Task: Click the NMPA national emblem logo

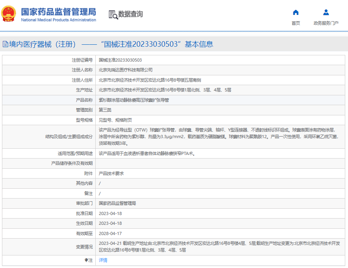Action: pos(8,14)
